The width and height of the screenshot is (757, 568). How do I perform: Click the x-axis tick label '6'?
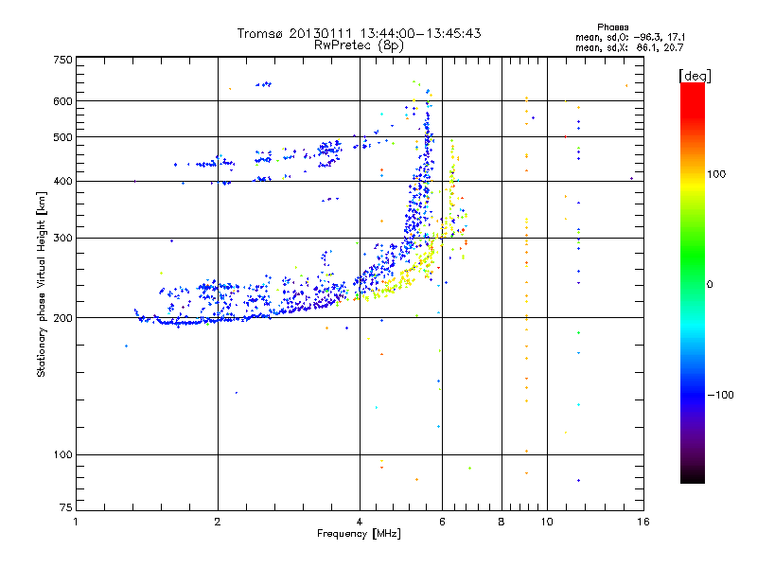click(442, 522)
